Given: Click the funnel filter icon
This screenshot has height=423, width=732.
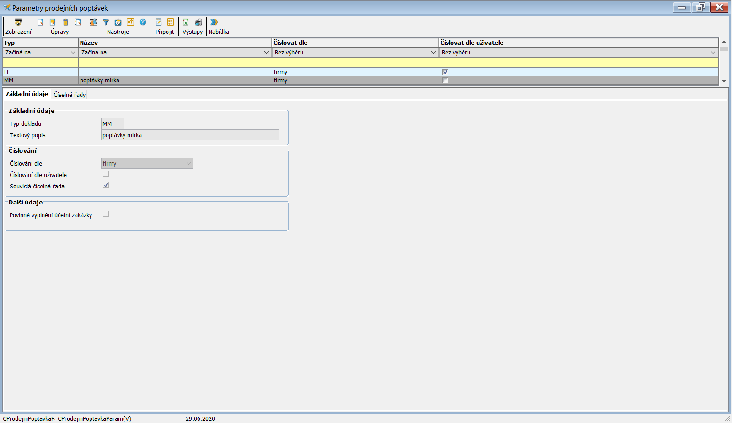Looking at the screenshot, I should 106,22.
